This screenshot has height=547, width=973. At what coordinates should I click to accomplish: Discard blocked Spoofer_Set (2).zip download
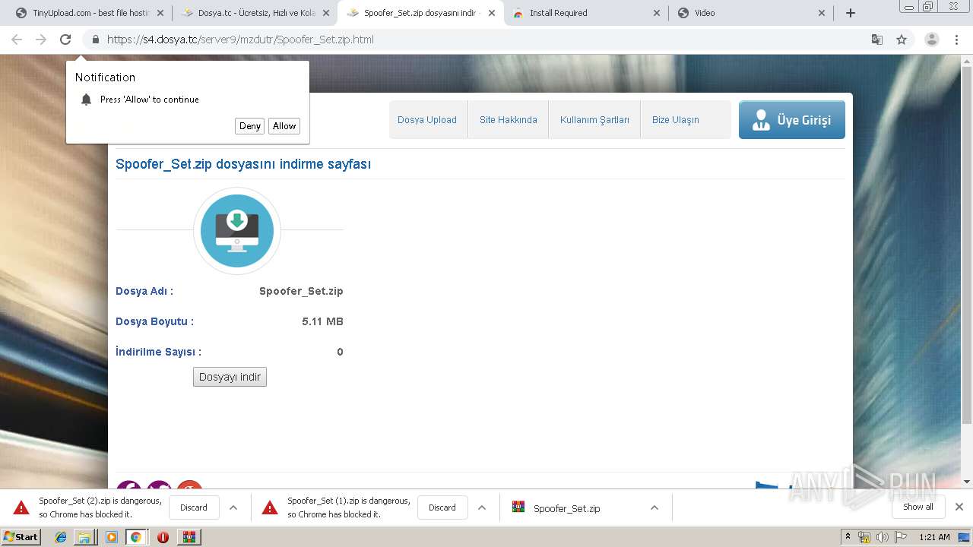194,507
